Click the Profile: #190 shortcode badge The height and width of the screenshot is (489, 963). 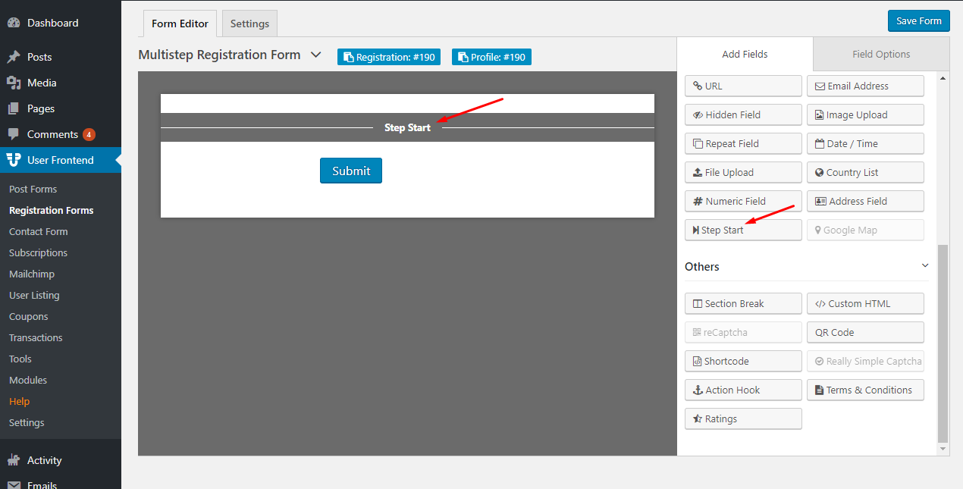point(491,57)
